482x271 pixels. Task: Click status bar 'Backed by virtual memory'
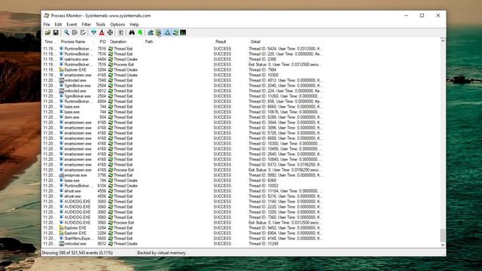(161, 253)
